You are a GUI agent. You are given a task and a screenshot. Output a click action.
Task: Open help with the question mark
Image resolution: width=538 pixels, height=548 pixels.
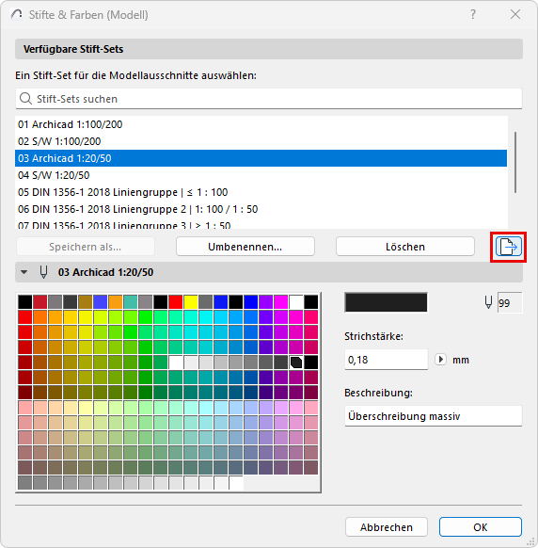pyautogui.click(x=473, y=14)
